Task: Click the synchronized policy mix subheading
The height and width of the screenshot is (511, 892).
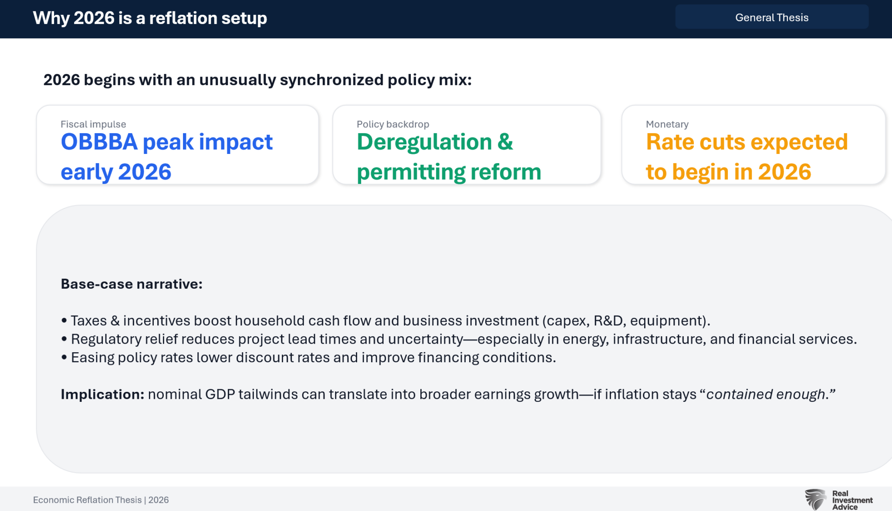Action: pyautogui.click(x=257, y=80)
